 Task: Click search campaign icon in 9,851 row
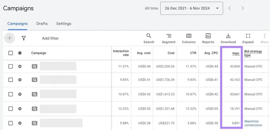click(x=35, y=123)
